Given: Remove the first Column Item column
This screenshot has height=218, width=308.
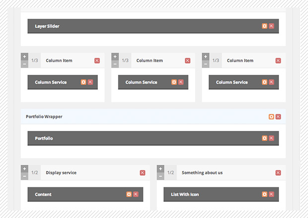Looking at the screenshot, I should tap(97, 61).
